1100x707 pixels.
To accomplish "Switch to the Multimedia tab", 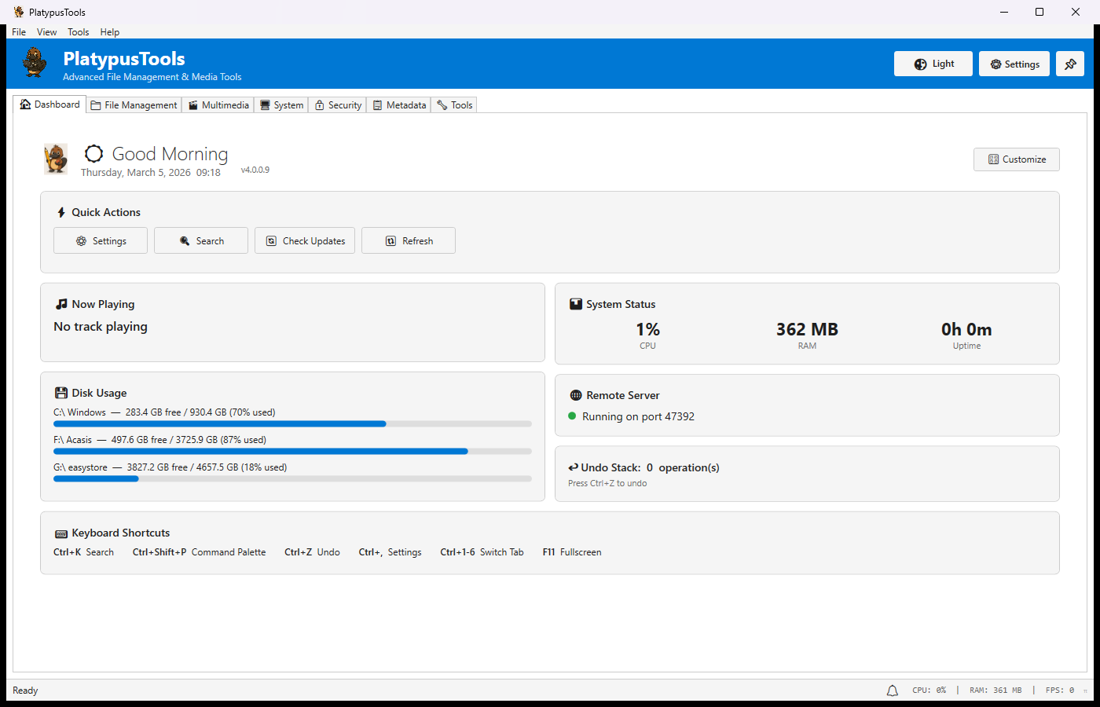I will tap(218, 104).
